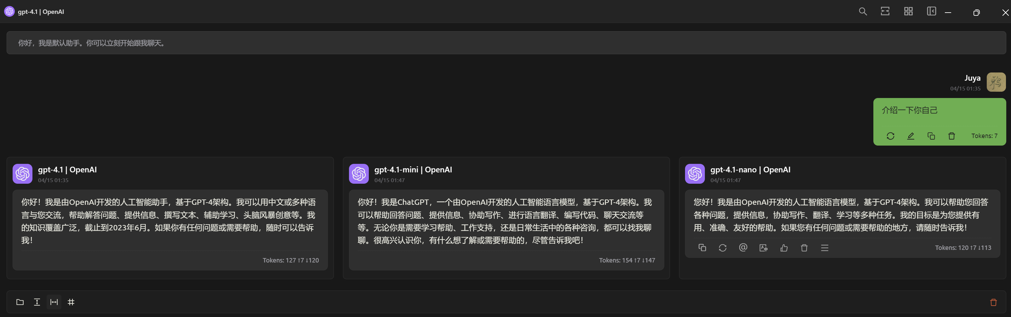Select grid message layout icon

tap(71, 302)
